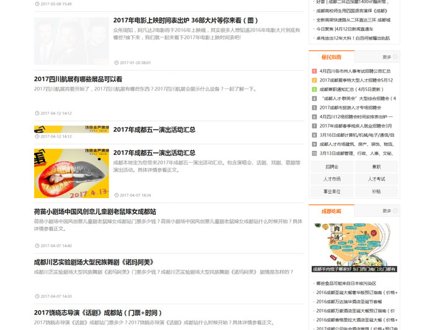
Task: Click the rank 10 badge in 便民指南 list
Action: pos(314,154)
